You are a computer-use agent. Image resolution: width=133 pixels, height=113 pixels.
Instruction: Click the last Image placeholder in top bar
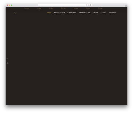point(100,8)
